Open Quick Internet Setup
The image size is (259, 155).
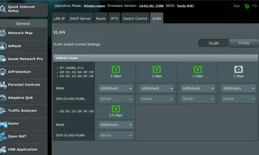24,9
